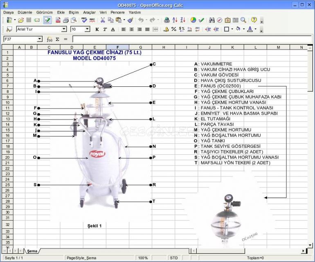Expand Name Box F37 dropdown
Screen dimensions: 315x262
pos(40,39)
